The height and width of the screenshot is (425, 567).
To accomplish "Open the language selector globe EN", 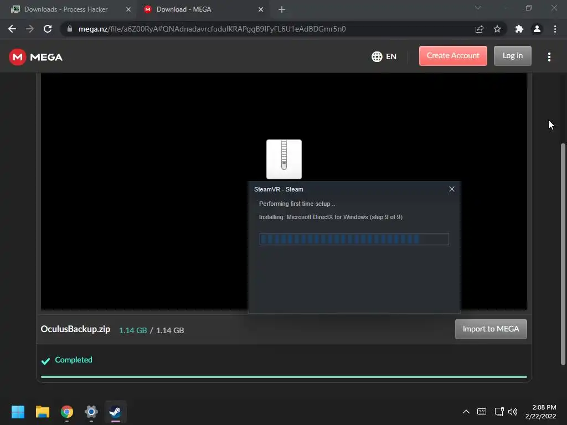I will click(384, 57).
